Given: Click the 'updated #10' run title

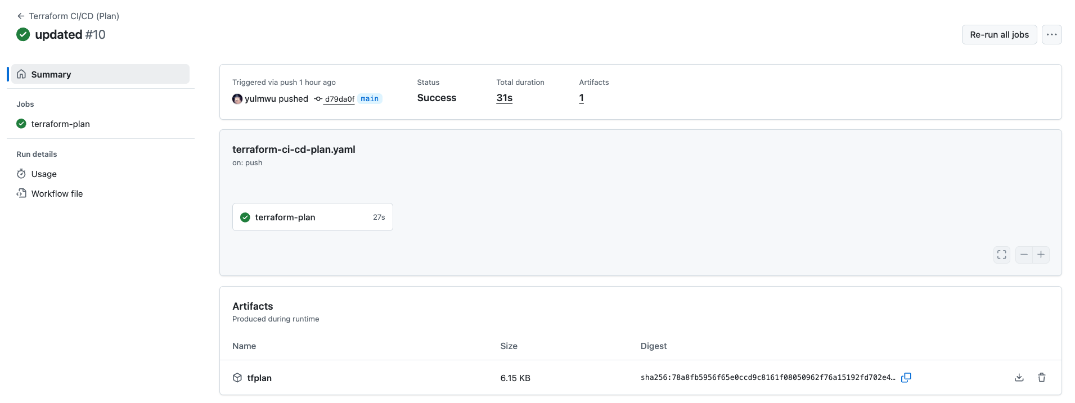Looking at the screenshot, I should tap(70, 34).
